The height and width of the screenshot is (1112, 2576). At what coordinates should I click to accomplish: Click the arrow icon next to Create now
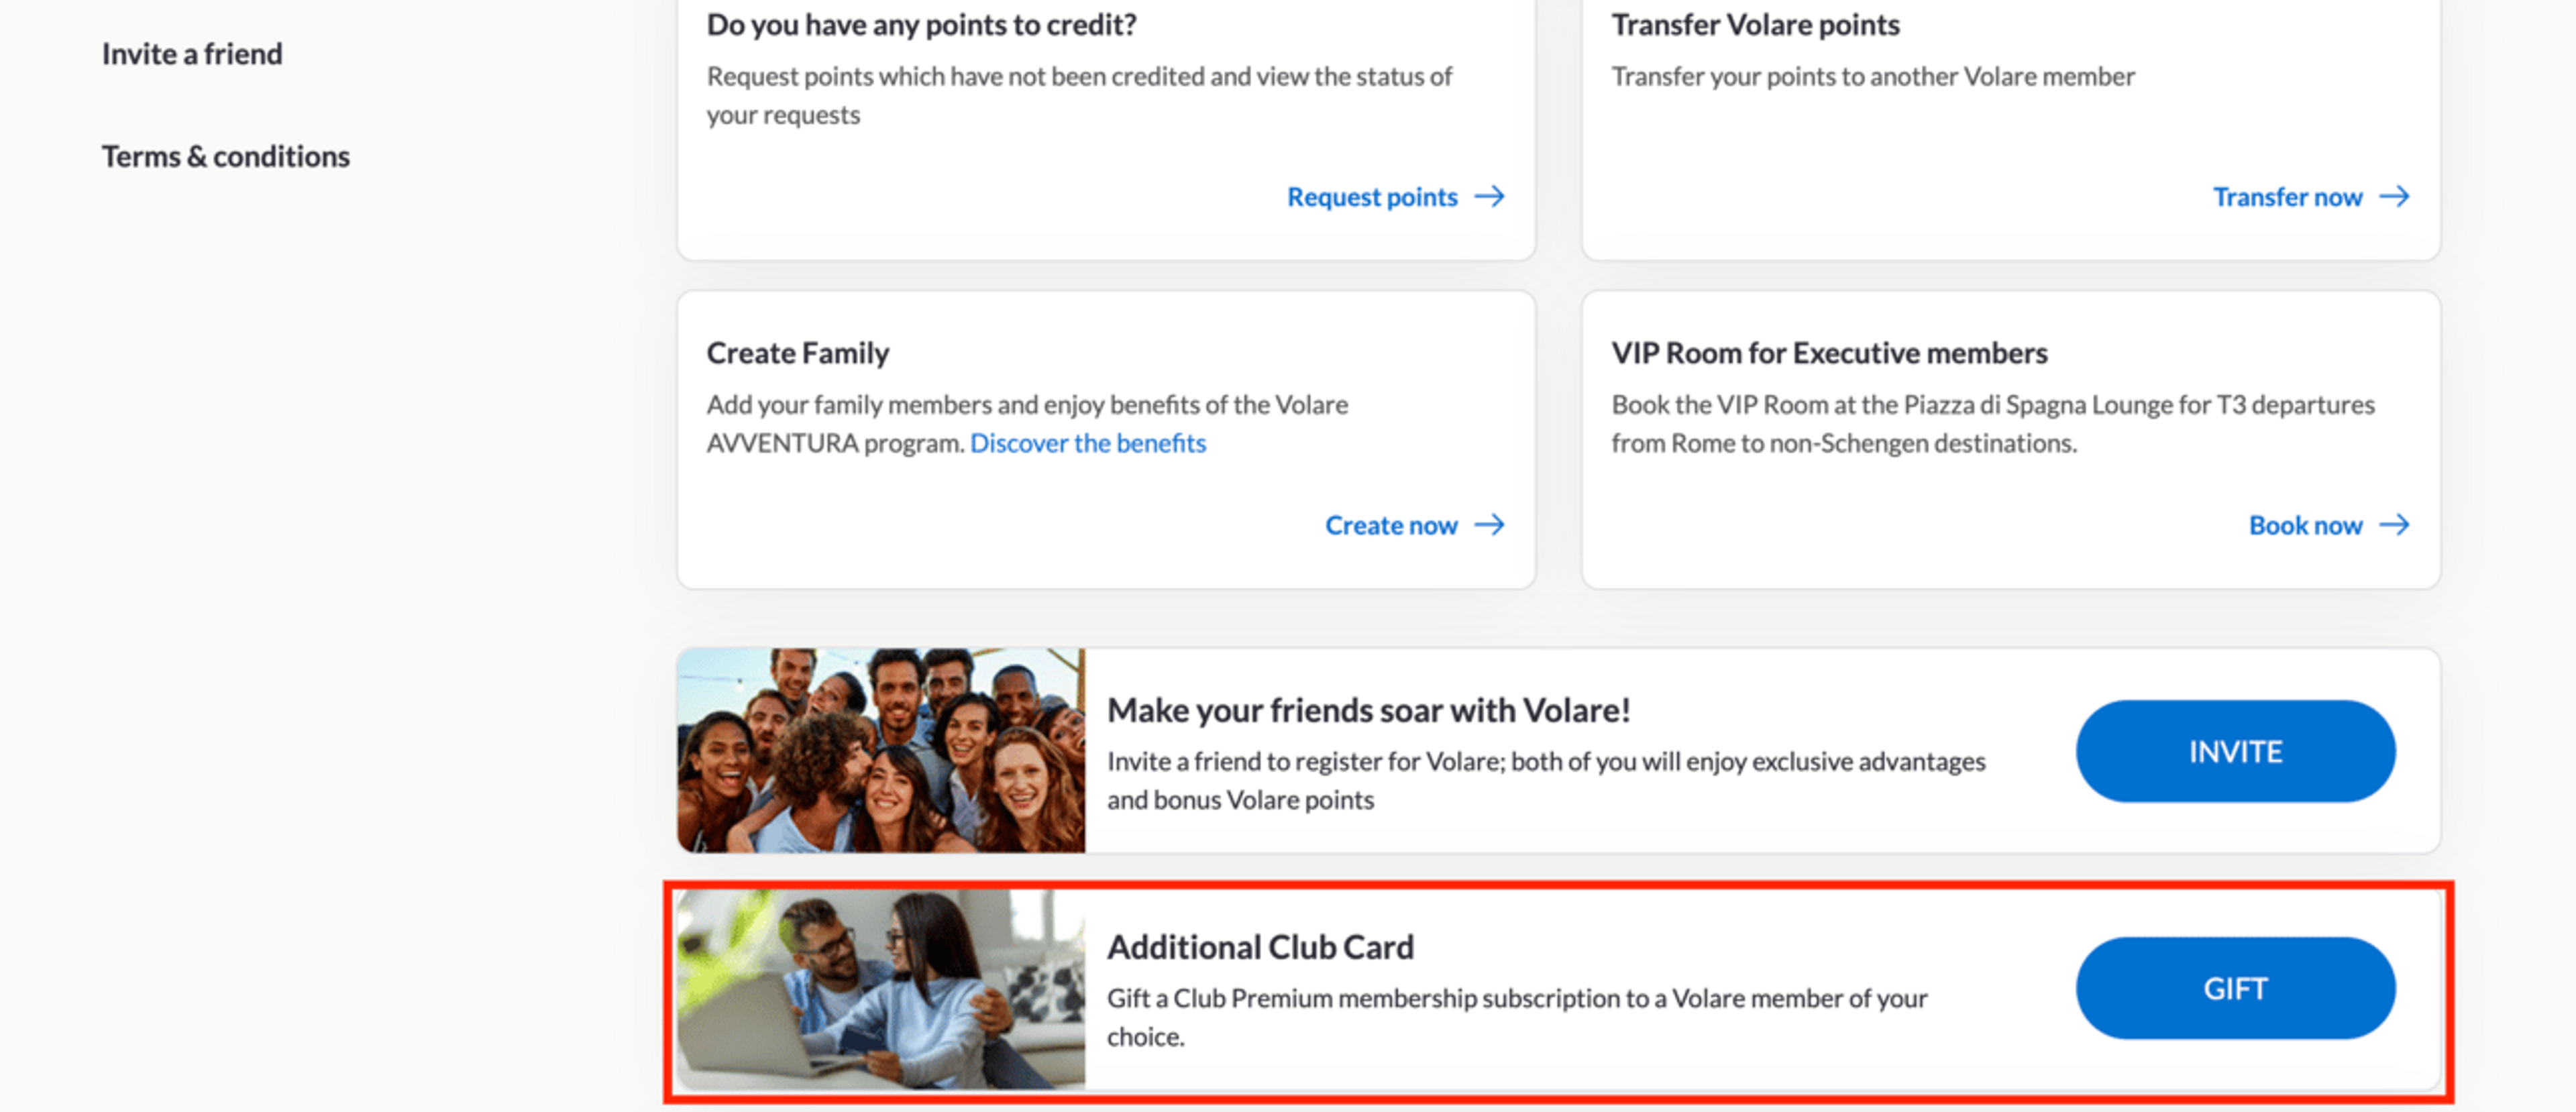pos(1489,524)
